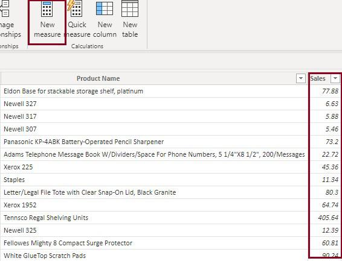Screen dimensions: 342x261
Task: Click the Xerox 225 cell
Action: (x=153, y=167)
